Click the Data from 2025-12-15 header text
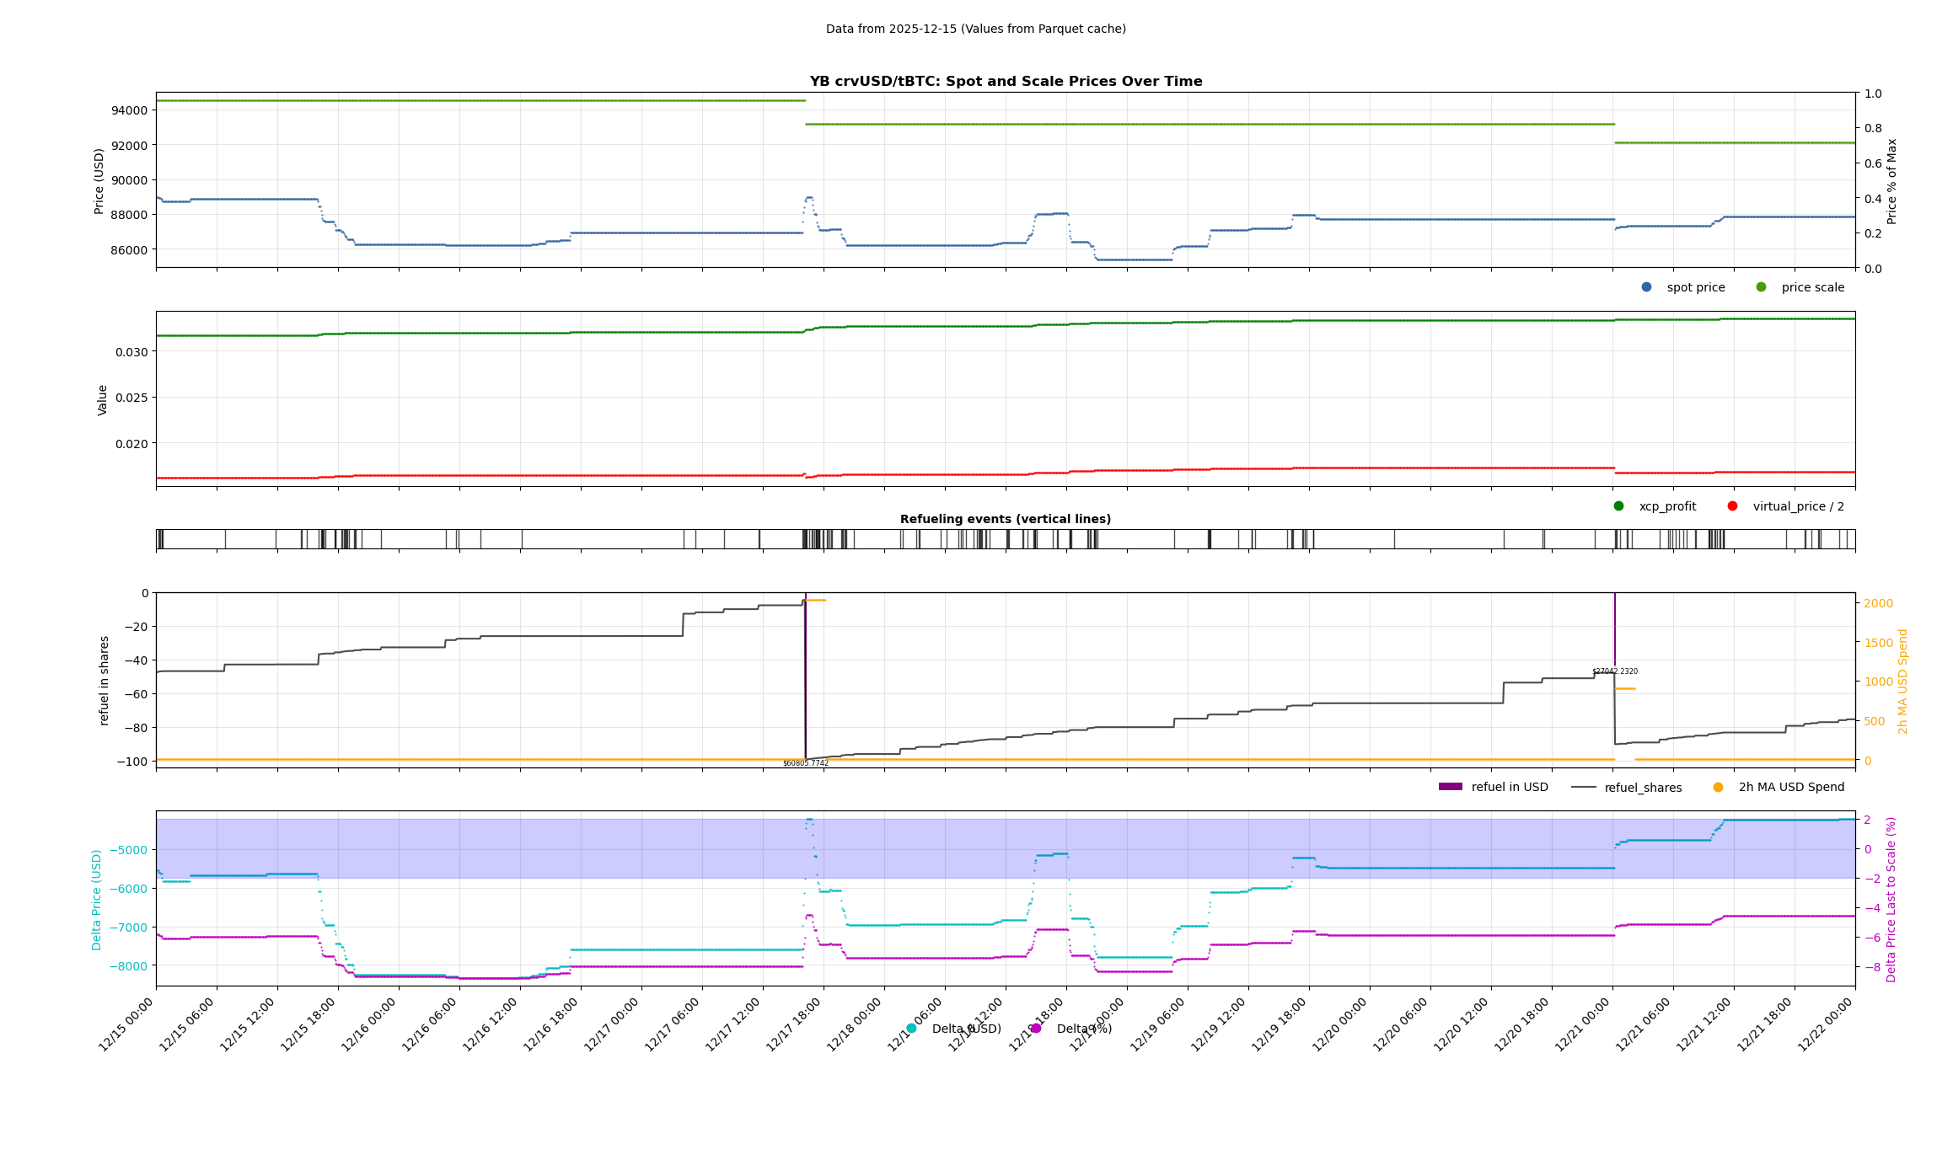This screenshot has width=1953, height=1160. coord(975,29)
